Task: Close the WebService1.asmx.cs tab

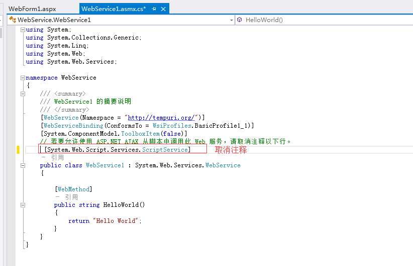Action: (163, 9)
